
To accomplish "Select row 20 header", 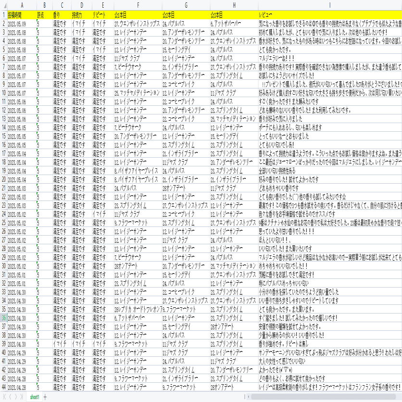I will (3, 179).
